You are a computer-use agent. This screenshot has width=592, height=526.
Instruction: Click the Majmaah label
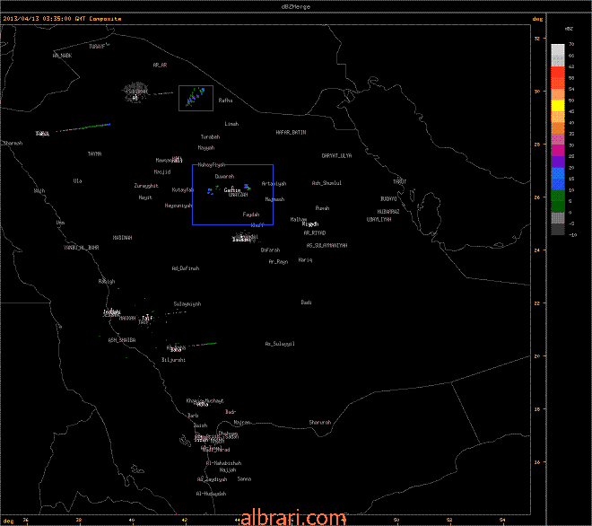tap(274, 199)
